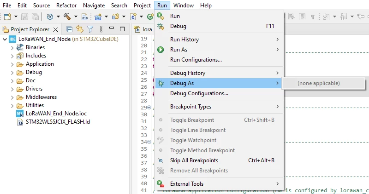Image resolution: width=369 pixels, height=194 pixels.
Task: Select Remove All Breakpoints in Run menu
Action: (220, 171)
